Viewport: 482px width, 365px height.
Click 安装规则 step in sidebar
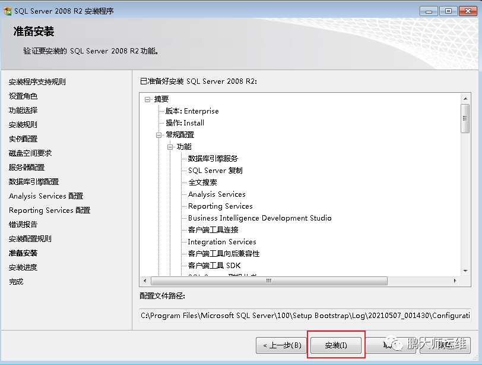(23, 125)
